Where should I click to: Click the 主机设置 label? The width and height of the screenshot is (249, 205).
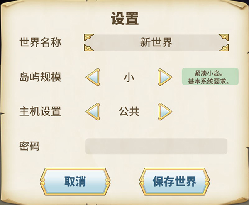coord(40,111)
